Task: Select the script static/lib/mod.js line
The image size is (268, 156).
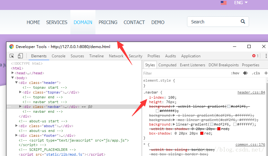Action: 62,154
